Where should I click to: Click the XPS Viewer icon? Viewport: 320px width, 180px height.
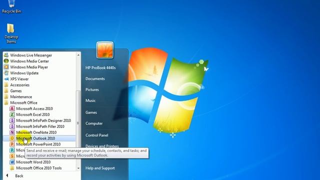click(x=6, y=79)
